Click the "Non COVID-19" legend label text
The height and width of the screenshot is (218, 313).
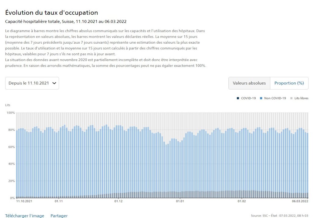(x=275, y=98)
